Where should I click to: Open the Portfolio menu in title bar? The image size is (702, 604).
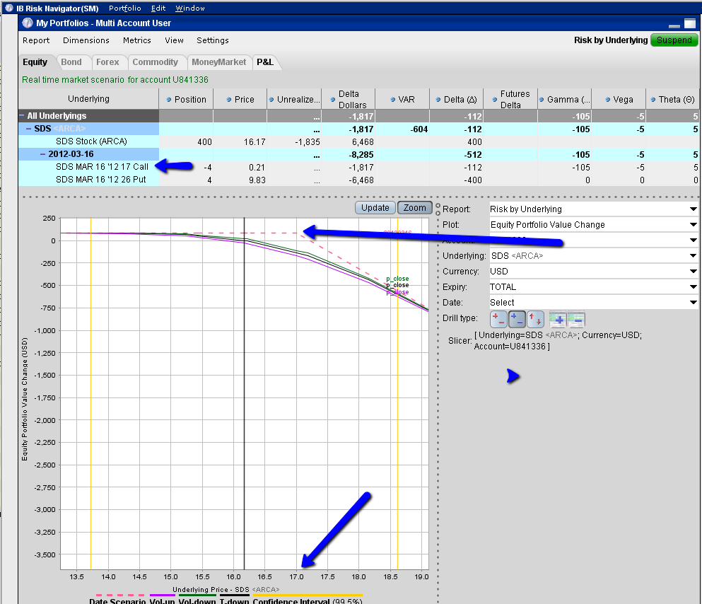[x=125, y=8]
